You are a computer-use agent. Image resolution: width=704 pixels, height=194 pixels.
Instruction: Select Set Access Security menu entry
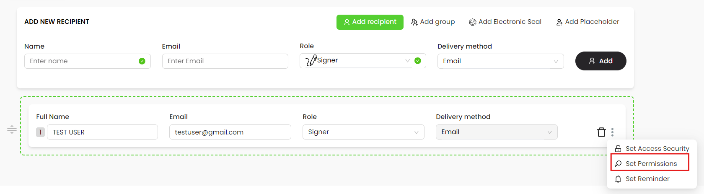(657, 149)
